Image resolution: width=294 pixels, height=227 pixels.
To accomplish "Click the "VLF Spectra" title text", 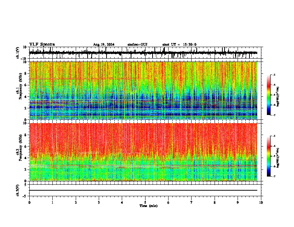I will [x=42, y=45].
